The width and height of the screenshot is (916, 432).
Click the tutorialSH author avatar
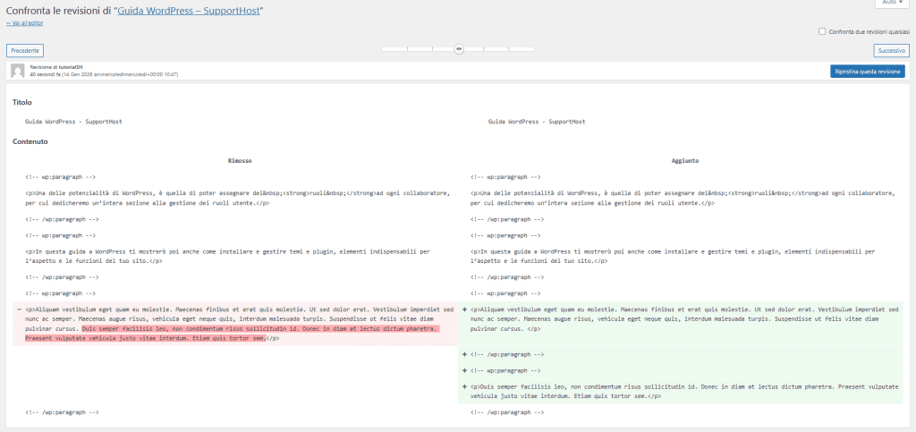point(18,71)
